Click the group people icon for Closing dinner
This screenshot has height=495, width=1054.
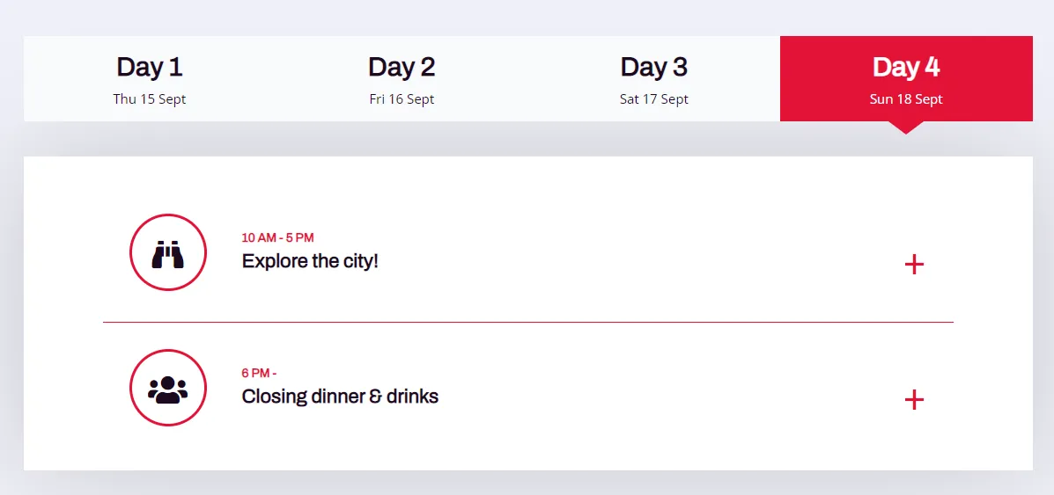[168, 388]
